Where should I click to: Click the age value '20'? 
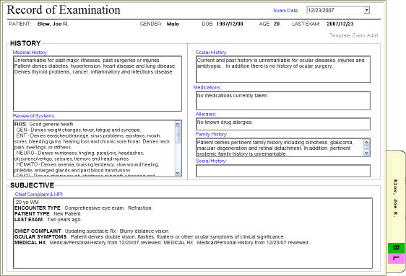(x=277, y=24)
